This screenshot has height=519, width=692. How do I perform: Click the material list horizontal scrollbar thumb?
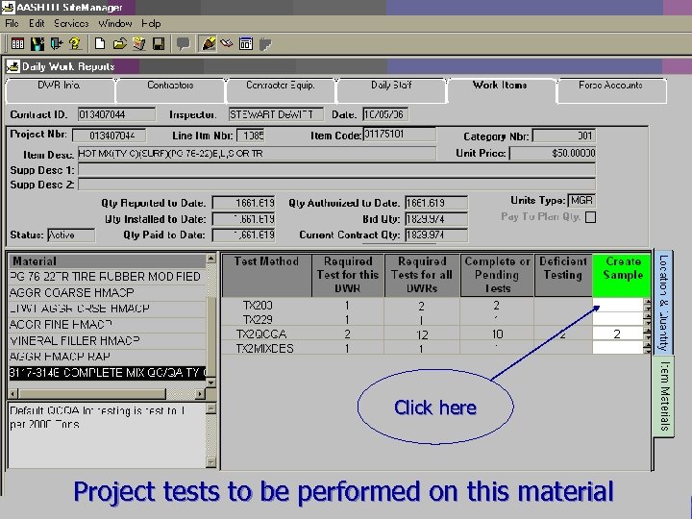92,393
